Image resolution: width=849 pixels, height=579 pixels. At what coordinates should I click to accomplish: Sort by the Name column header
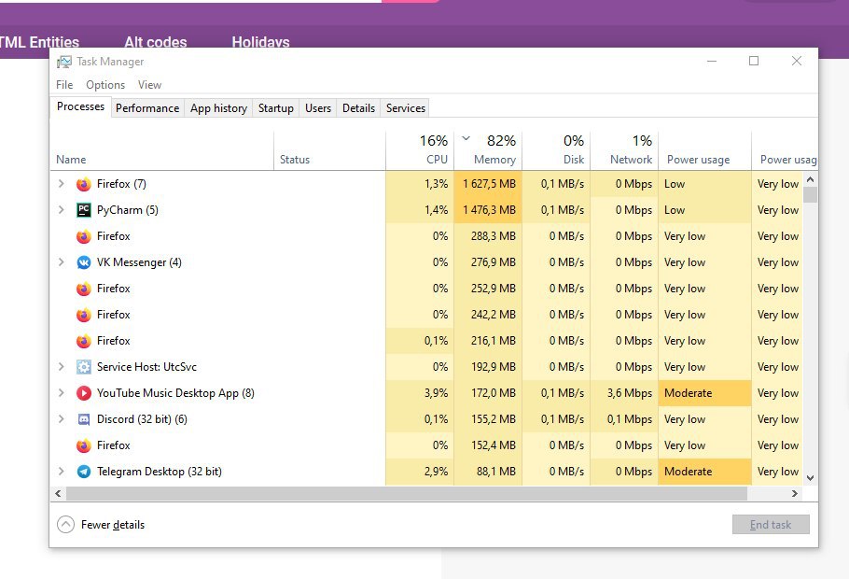coord(162,150)
